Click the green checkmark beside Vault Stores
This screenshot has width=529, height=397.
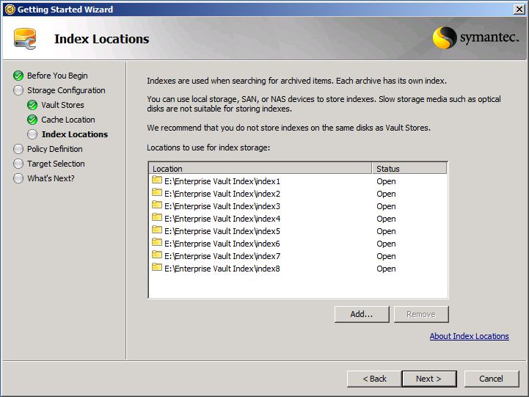(32, 105)
